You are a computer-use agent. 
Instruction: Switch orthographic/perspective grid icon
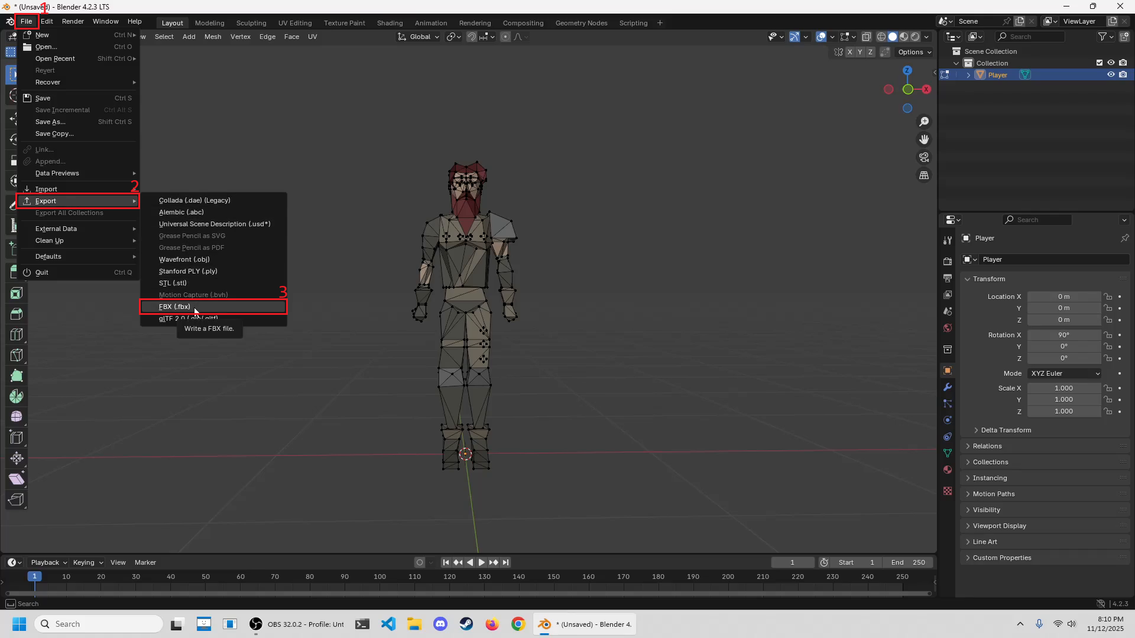(923, 175)
